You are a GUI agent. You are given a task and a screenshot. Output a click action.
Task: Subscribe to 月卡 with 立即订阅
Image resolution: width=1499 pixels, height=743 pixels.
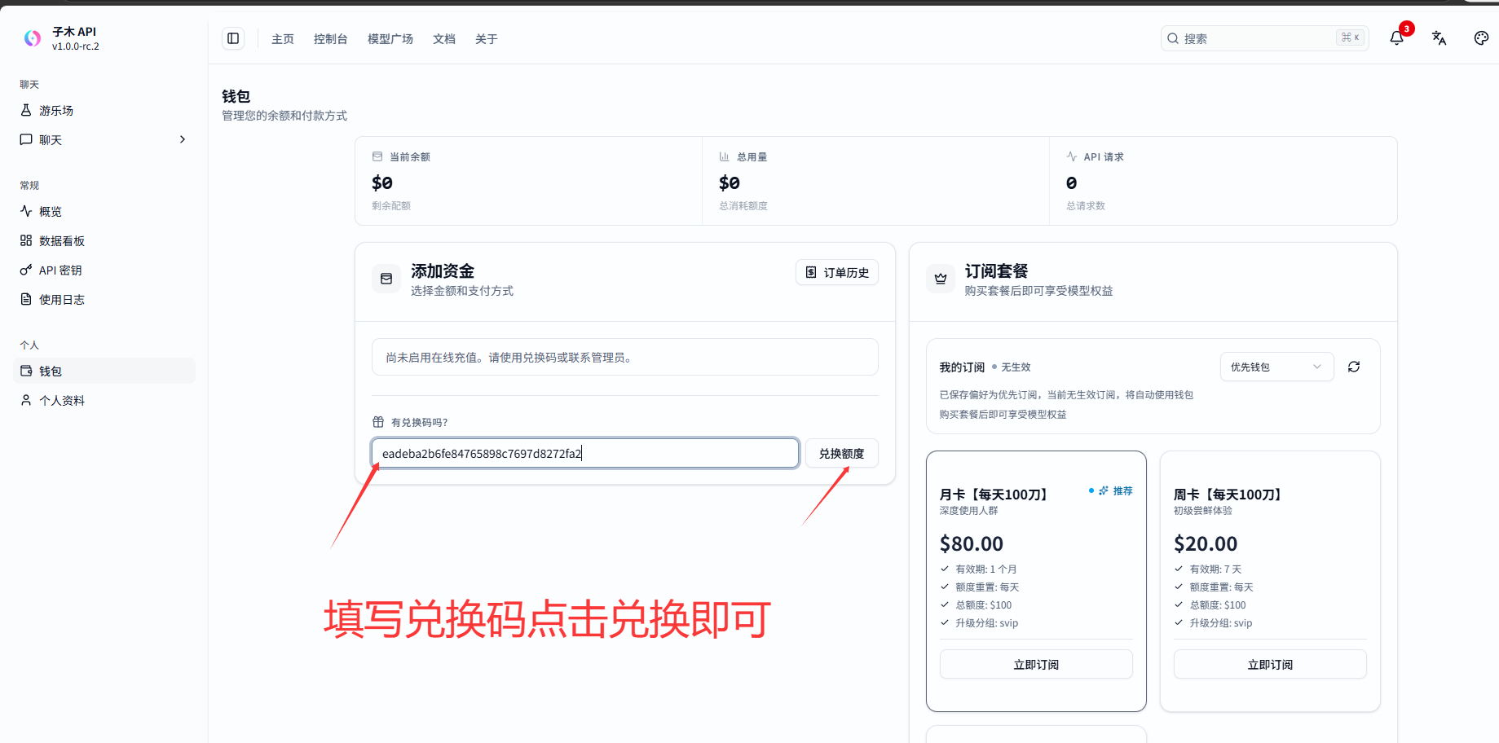pyautogui.click(x=1036, y=665)
